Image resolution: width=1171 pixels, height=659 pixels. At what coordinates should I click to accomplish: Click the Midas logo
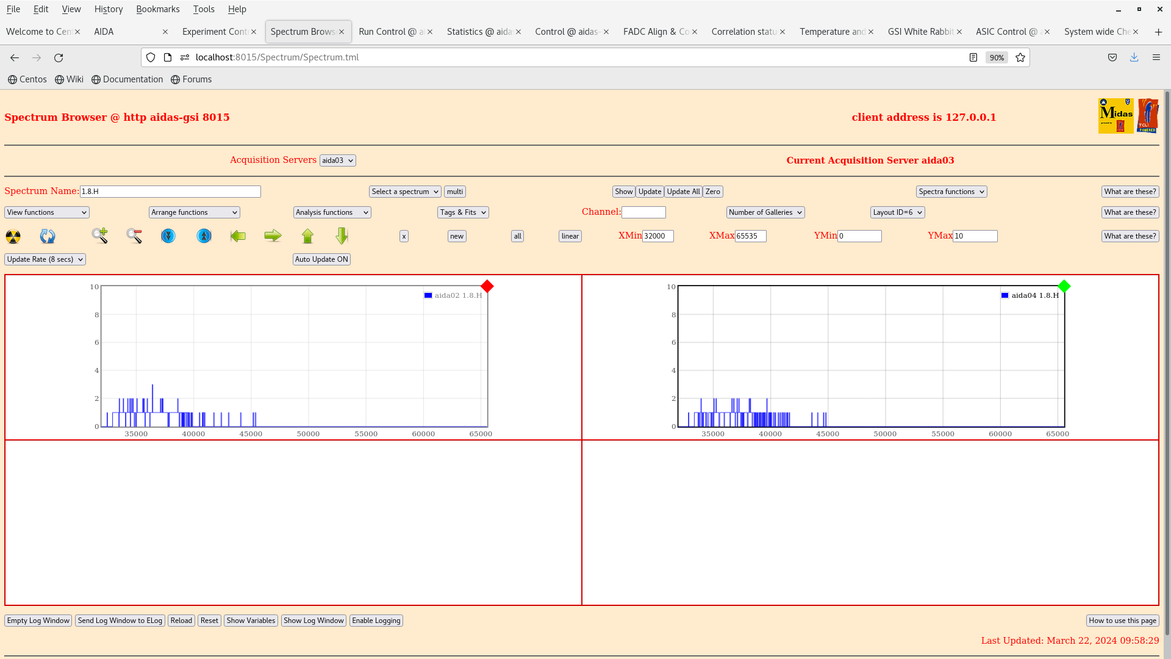point(1115,116)
